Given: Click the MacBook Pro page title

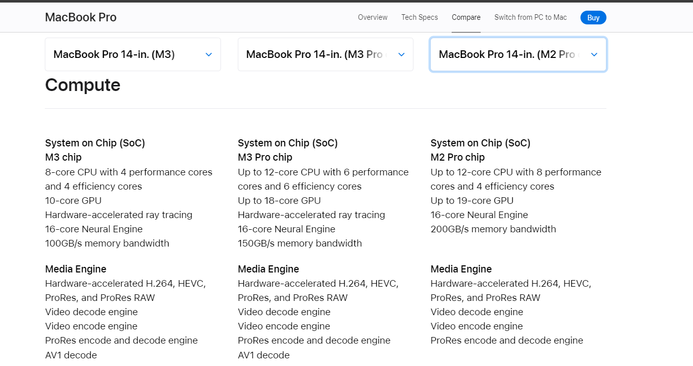Looking at the screenshot, I should click(x=81, y=17).
